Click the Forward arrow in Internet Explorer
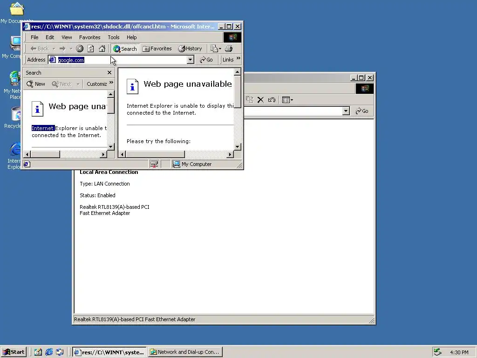 62,48
